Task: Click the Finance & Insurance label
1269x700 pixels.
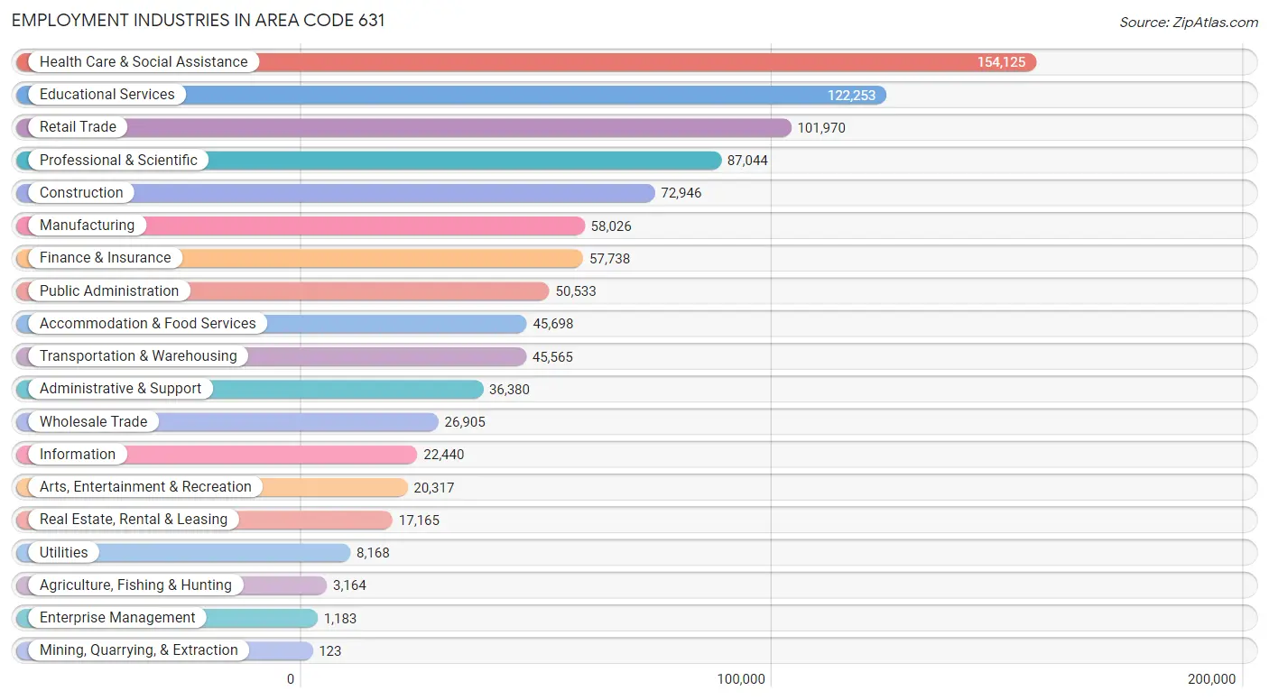Action: 105,257
